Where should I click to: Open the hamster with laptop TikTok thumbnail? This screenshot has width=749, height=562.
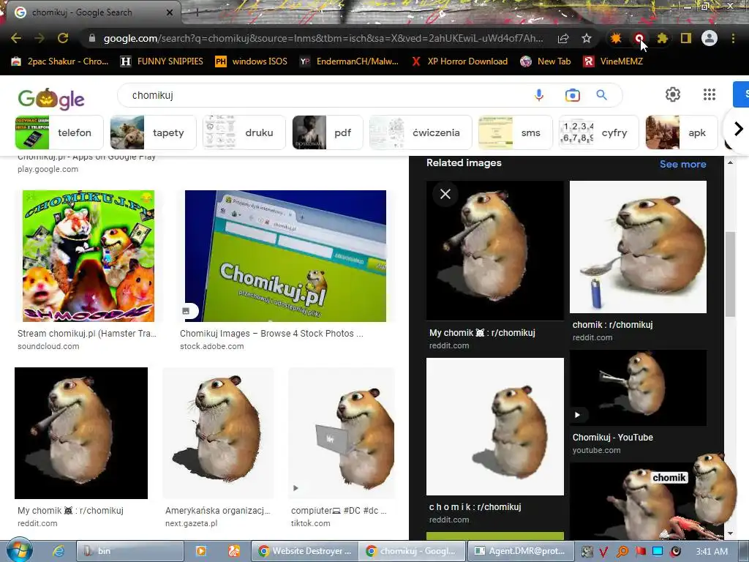[342, 433]
